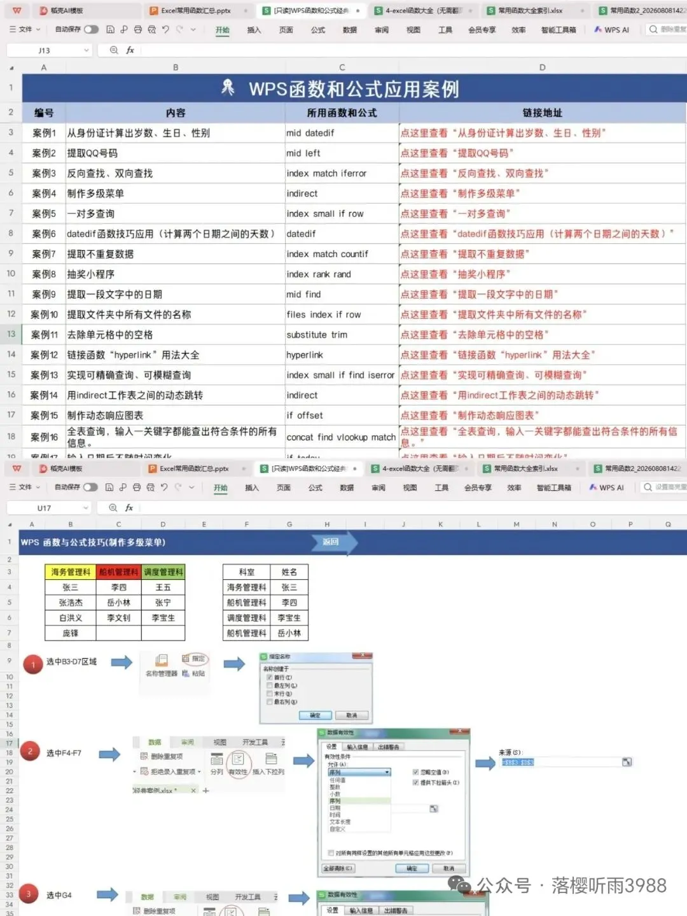The image size is (687, 916).
Task: Toggle 自动保存 switch in the U17 window
Action: click(x=90, y=487)
